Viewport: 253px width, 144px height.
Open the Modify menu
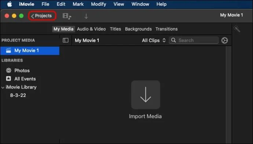(x=98, y=4)
